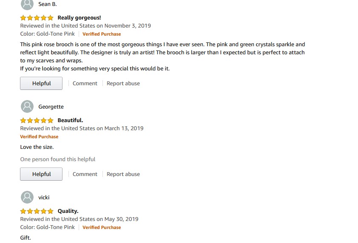This screenshot has height=243, width=358.
Task: Mark Sean B.'s review as Helpful
Action: (41, 84)
